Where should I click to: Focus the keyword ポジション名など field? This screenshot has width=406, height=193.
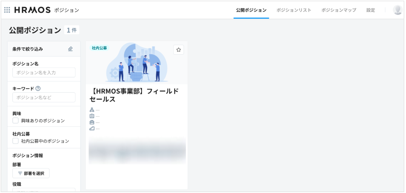(44, 97)
